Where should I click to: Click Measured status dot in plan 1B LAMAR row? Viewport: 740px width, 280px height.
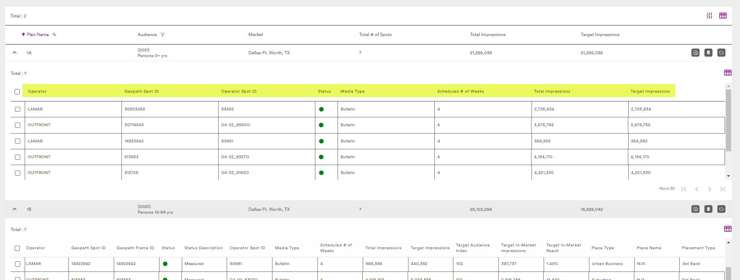pos(165,264)
